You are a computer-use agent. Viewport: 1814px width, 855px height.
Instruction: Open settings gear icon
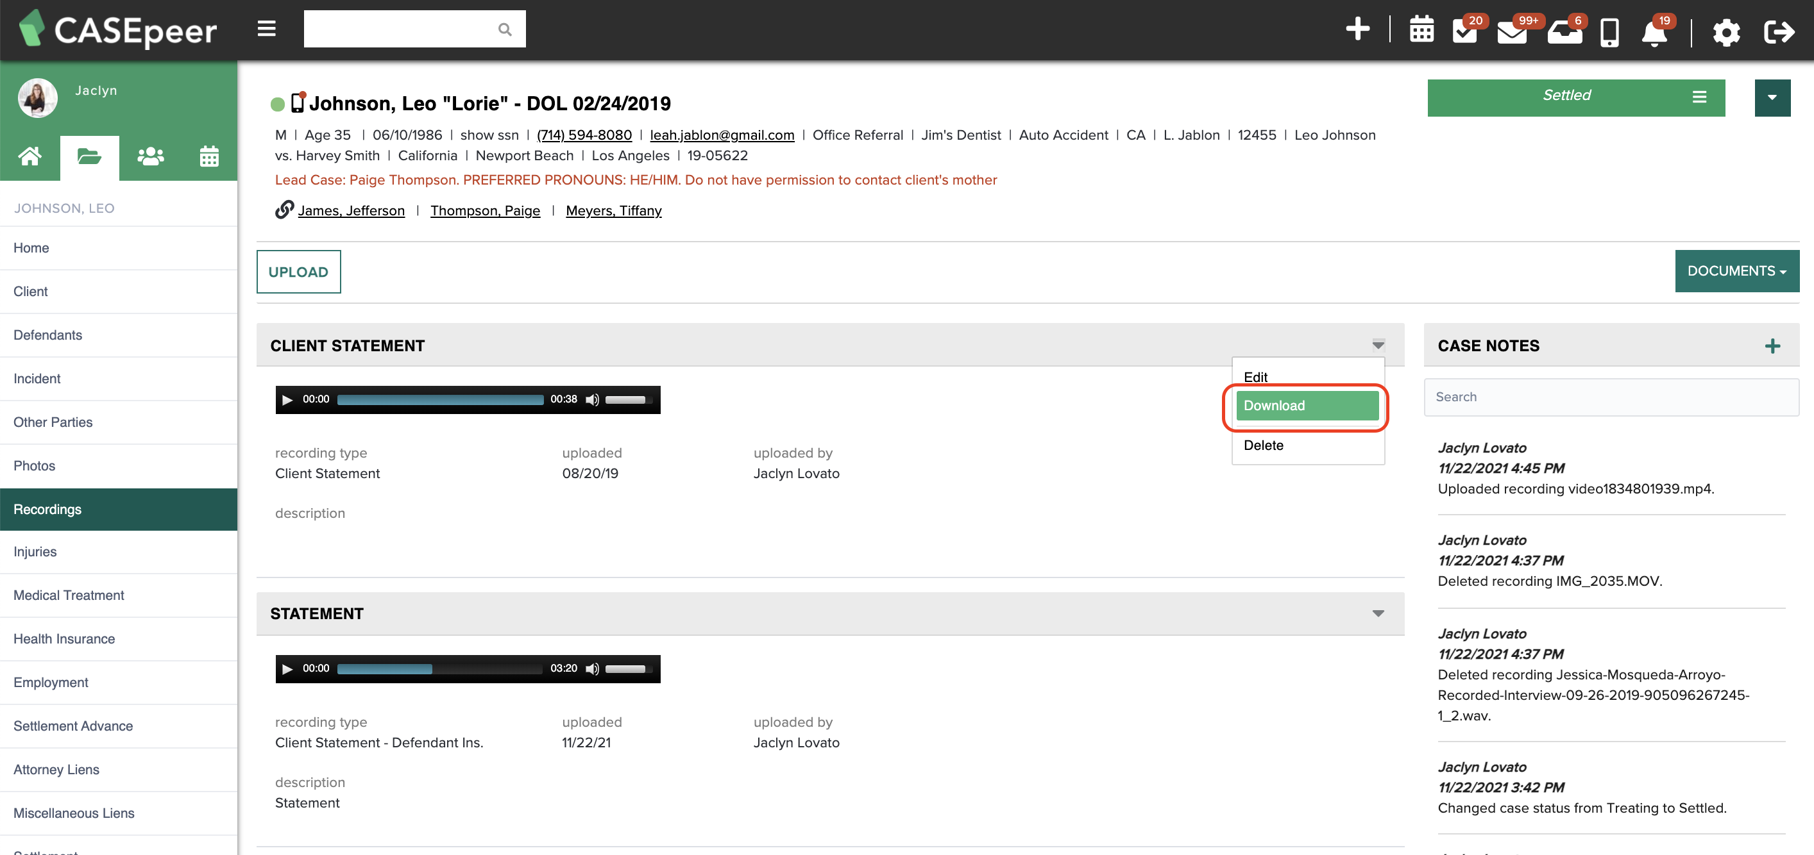(1726, 33)
